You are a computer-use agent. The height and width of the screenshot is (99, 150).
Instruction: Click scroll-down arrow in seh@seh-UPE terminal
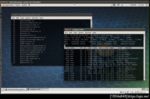click(x=144, y=78)
